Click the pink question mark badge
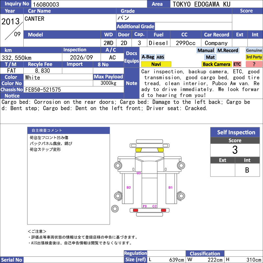 coord(254,64)
